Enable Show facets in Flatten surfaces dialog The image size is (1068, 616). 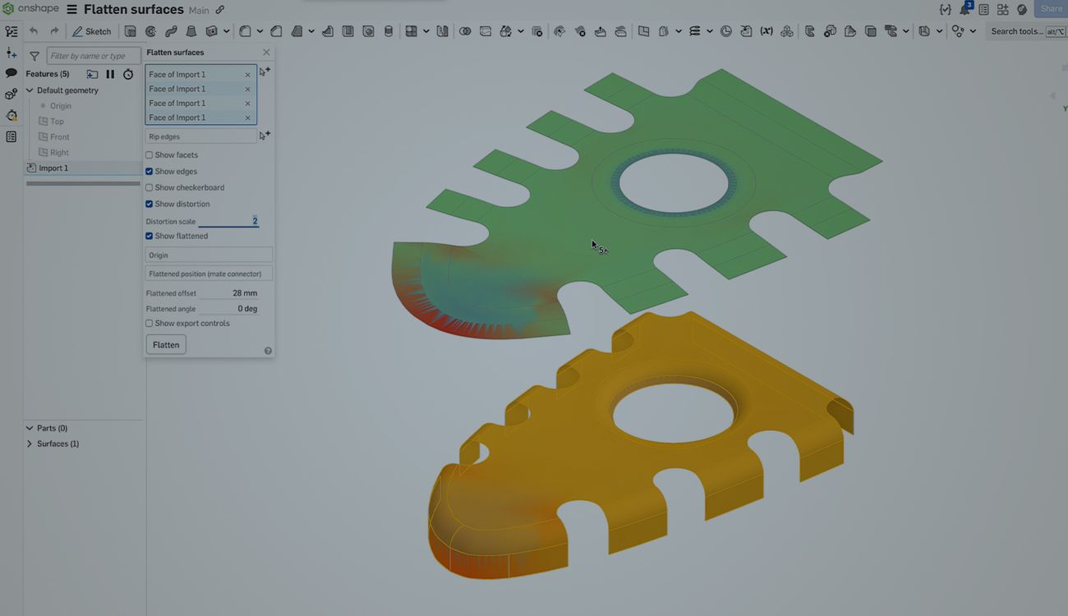[x=149, y=154]
